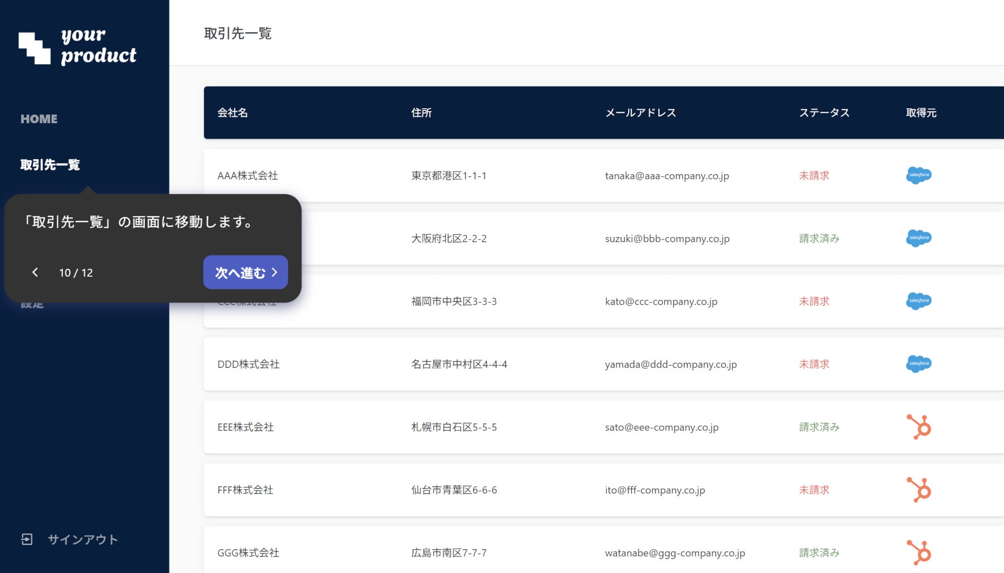Click the 会社名 column header
Screen dimensions: 1004x573
point(233,113)
